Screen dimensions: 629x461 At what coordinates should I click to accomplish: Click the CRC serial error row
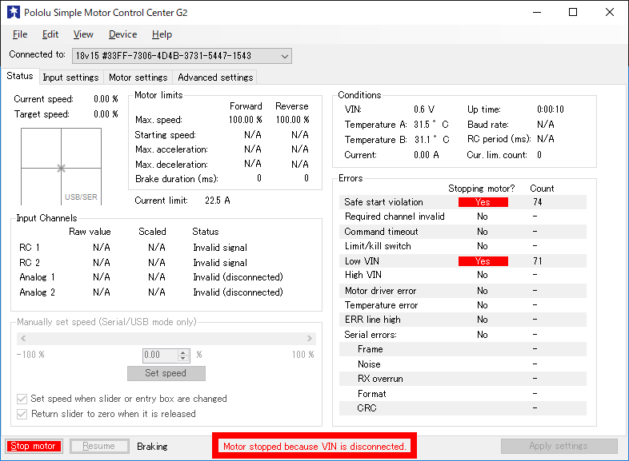pos(463,408)
